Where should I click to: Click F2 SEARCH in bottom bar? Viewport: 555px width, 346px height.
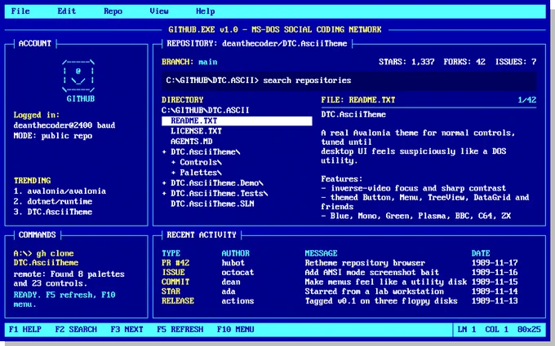point(76,330)
